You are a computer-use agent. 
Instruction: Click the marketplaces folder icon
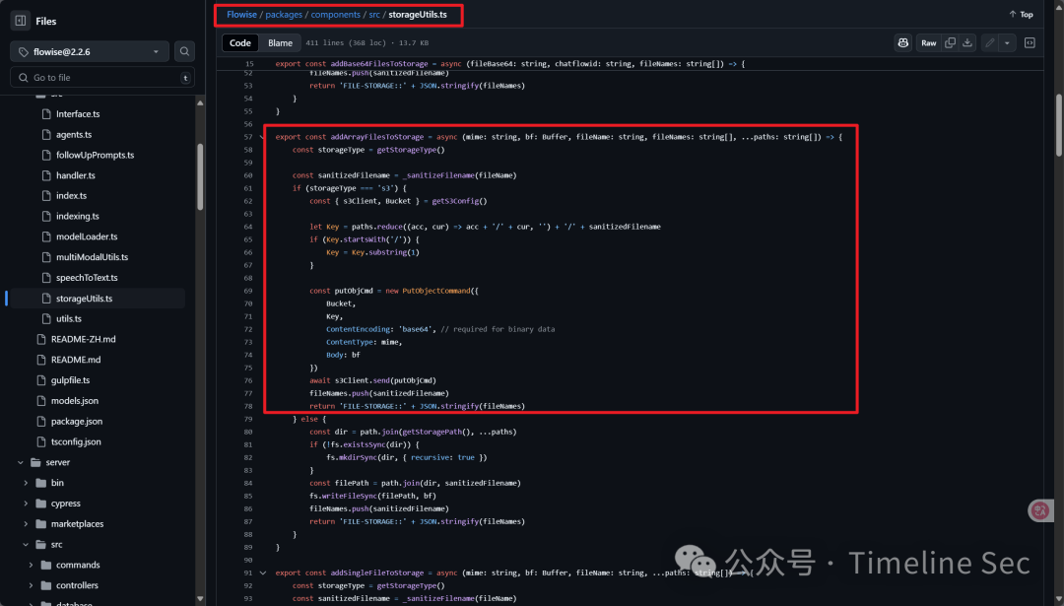pyautogui.click(x=40, y=524)
